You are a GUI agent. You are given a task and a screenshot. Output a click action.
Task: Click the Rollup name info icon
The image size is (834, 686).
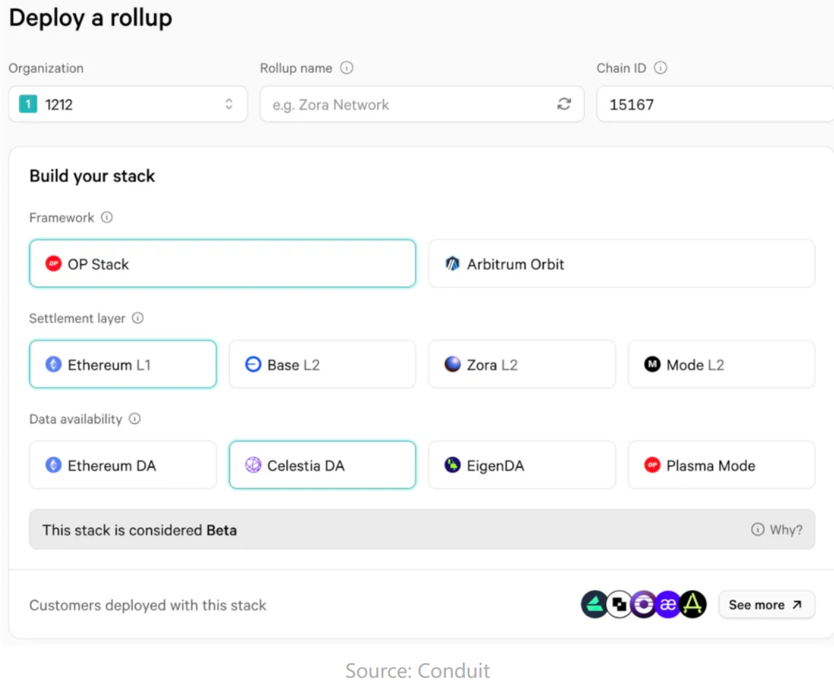pyautogui.click(x=347, y=68)
